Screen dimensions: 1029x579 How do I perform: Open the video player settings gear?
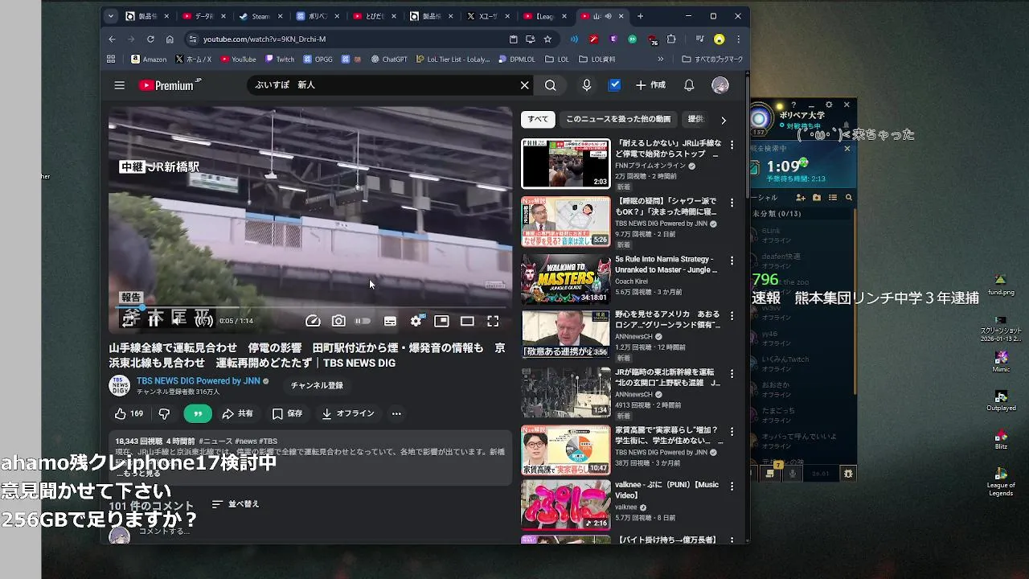416,321
